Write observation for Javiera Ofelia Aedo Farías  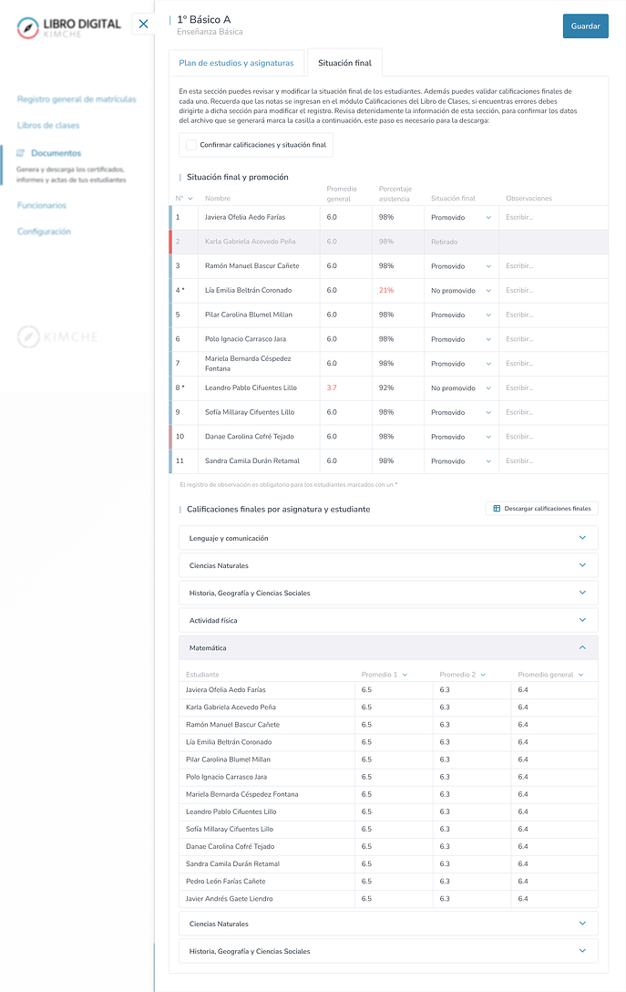point(553,218)
